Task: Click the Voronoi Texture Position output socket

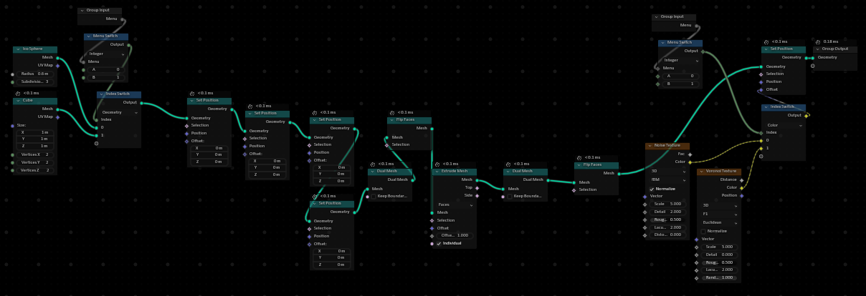Action: [x=741, y=195]
